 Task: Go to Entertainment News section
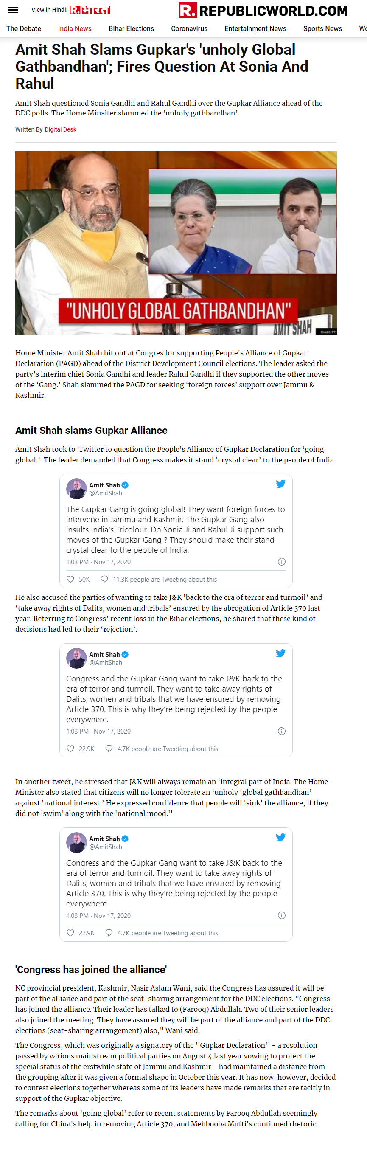(x=255, y=28)
